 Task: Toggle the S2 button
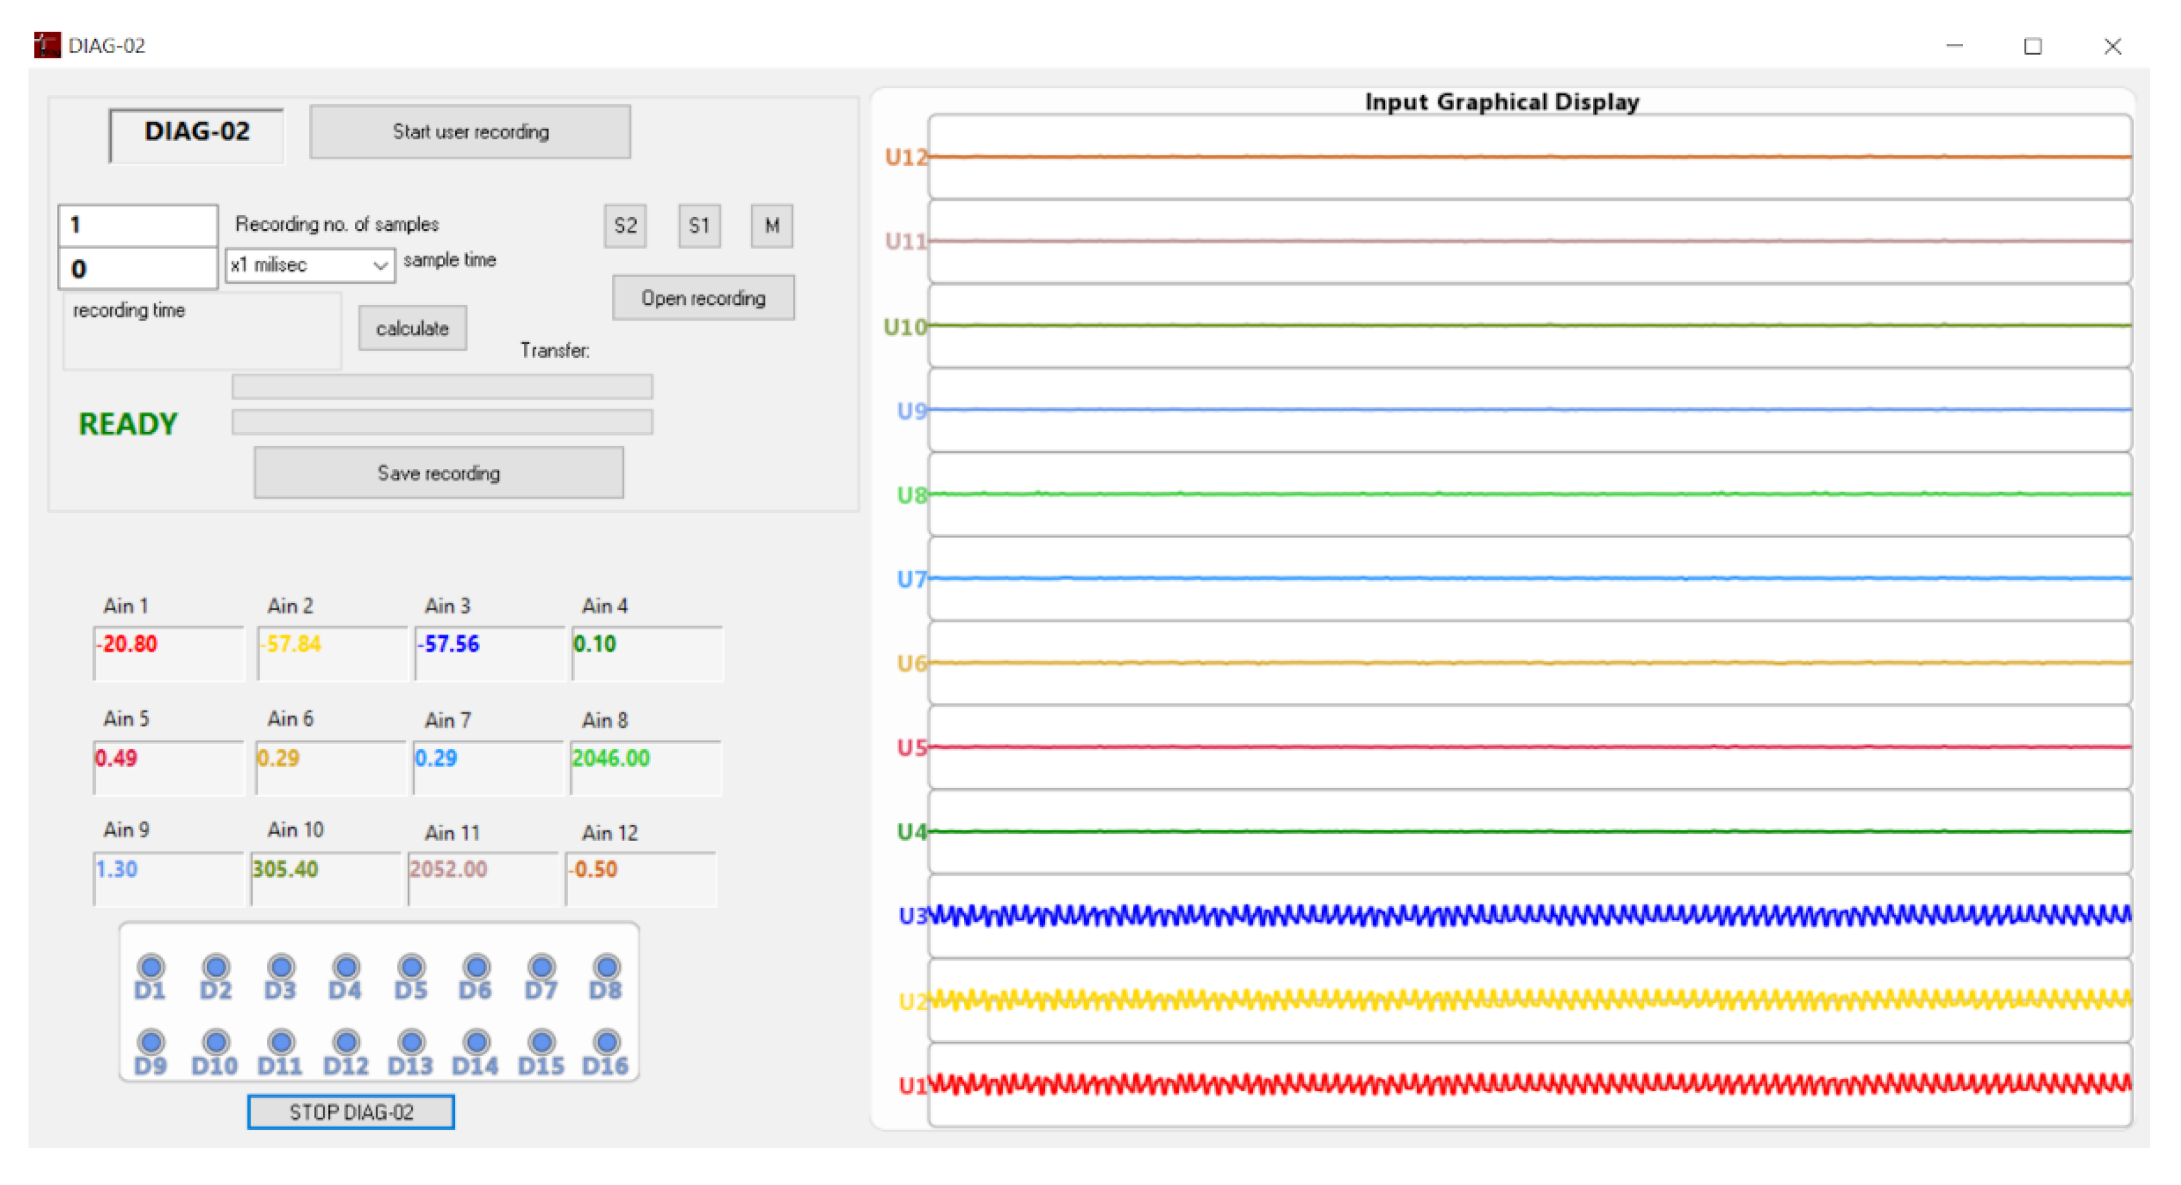point(625,226)
